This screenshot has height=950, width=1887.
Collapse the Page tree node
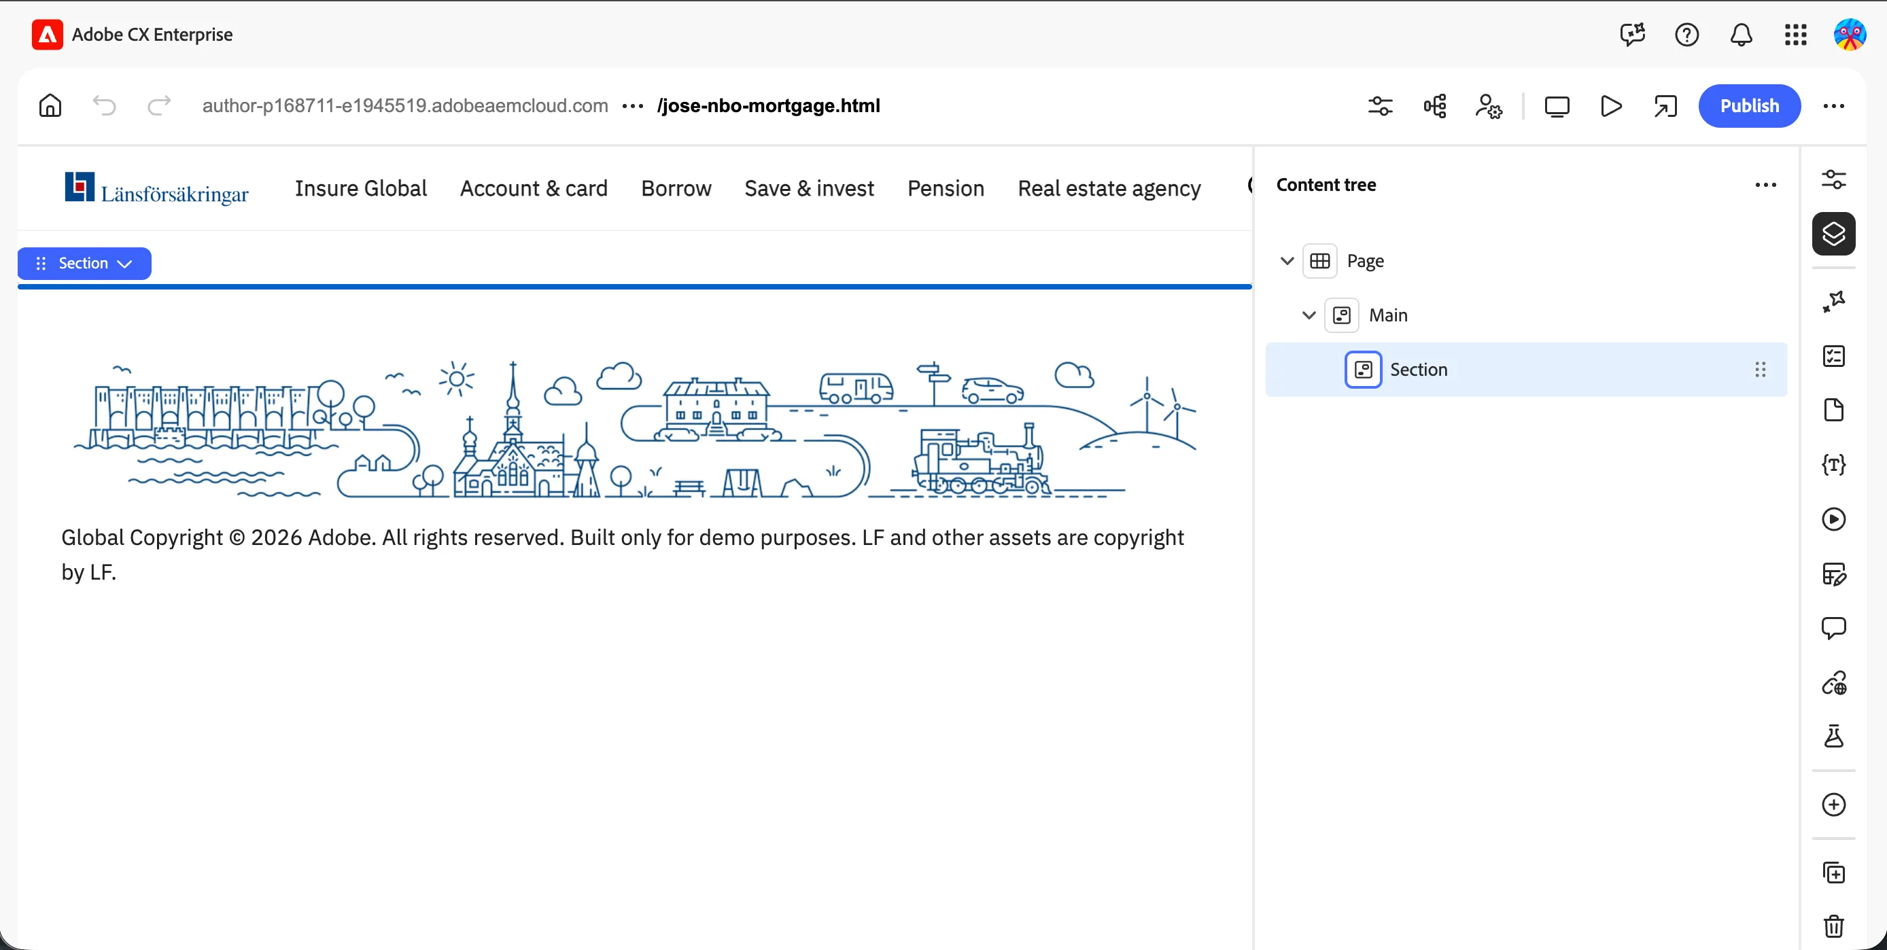tap(1287, 261)
